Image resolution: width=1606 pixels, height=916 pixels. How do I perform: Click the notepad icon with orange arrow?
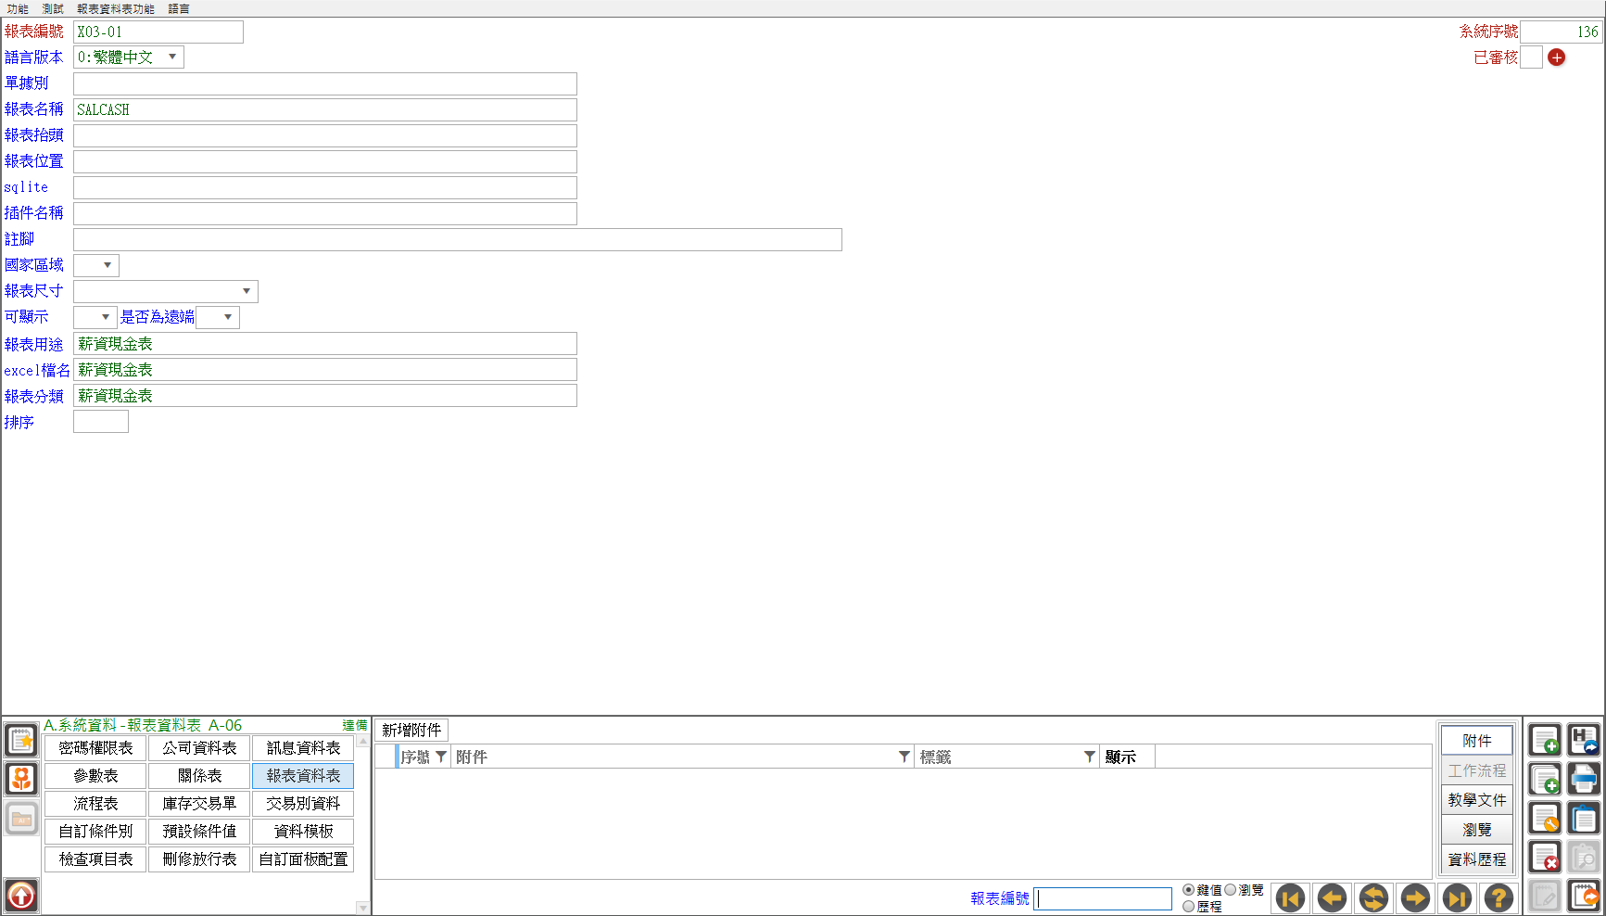tap(1584, 897)
